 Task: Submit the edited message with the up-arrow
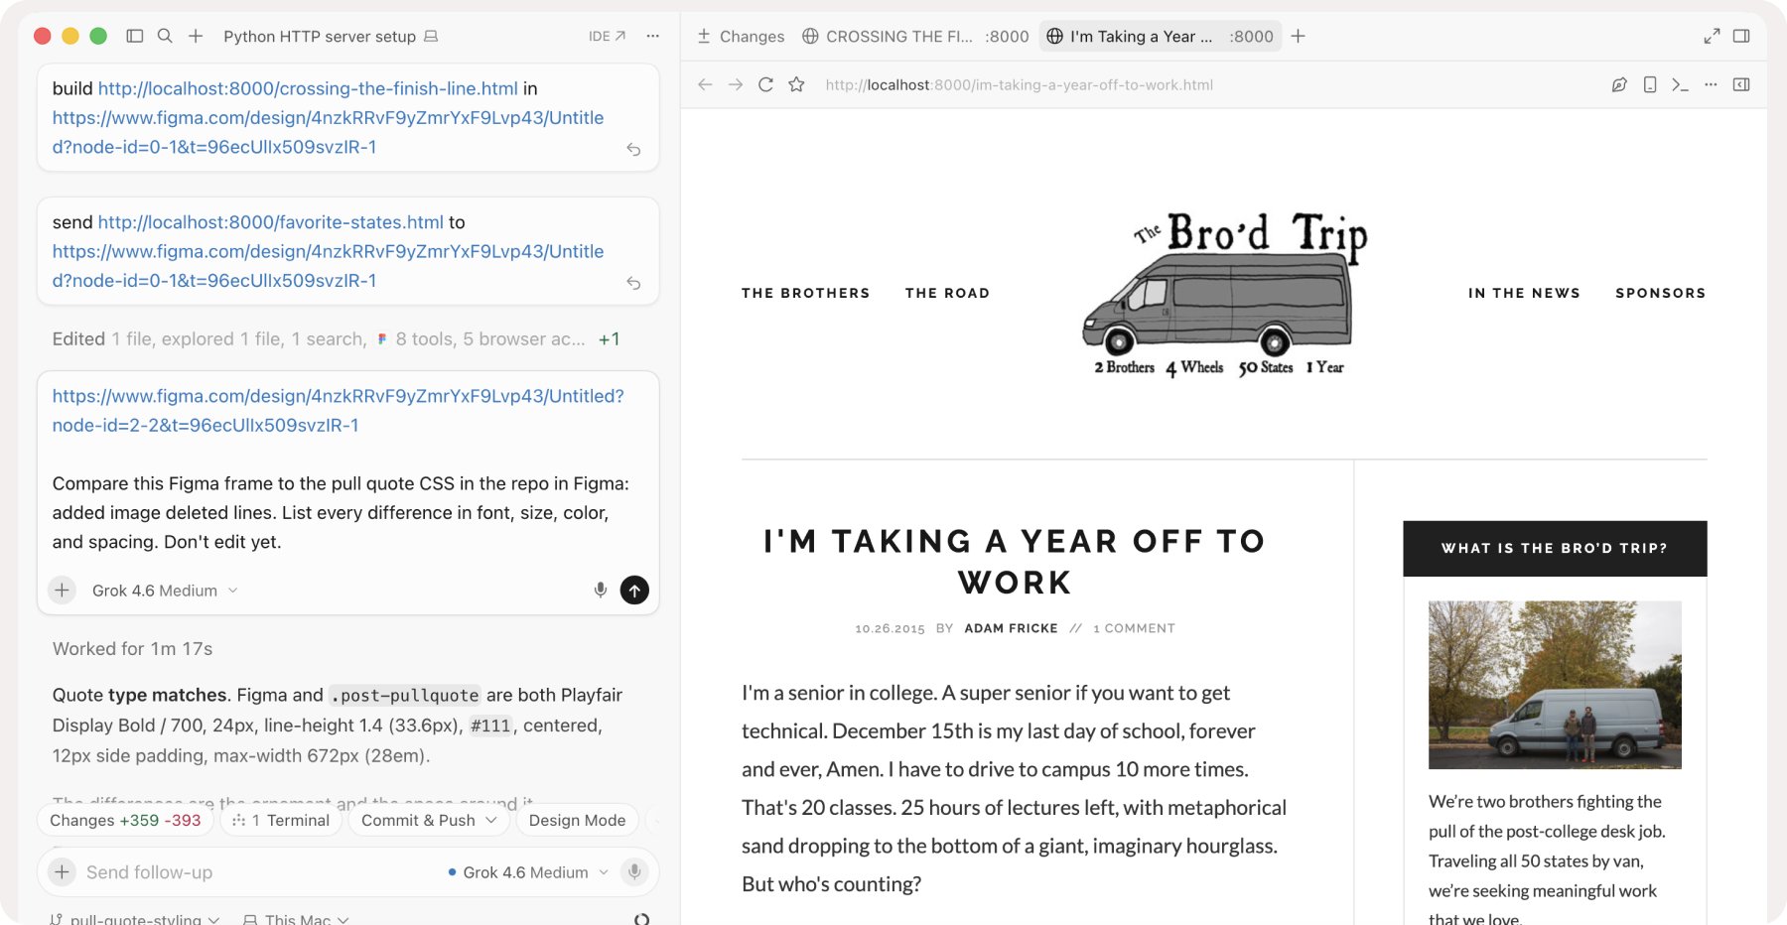click(634, 591)
